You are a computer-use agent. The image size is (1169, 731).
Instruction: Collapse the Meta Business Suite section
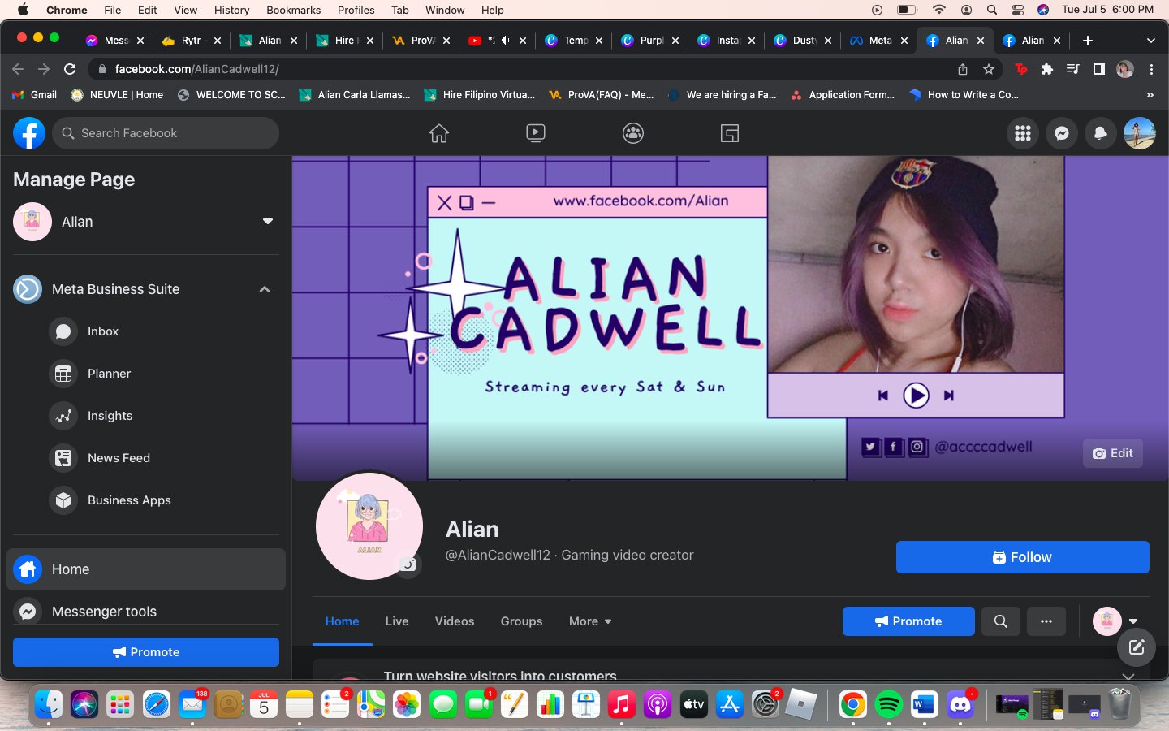pyautogui.click(x=265, y=289)
